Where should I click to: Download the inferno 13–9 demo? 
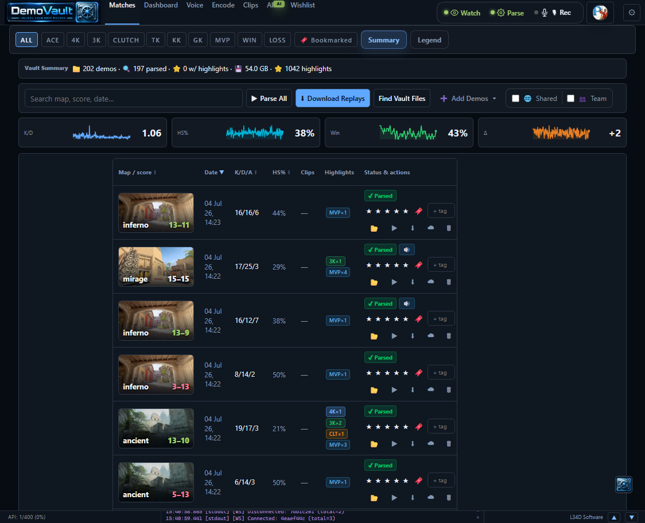point(413,336)
